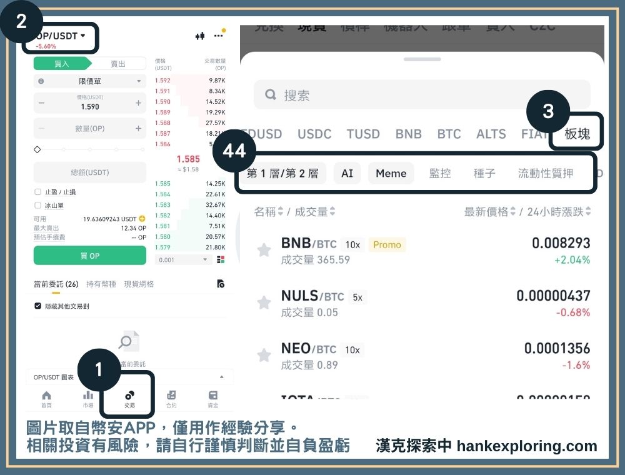Sort by 成交量 using its arrows
The height and width of the screenshot is (475, 625).
332,211
